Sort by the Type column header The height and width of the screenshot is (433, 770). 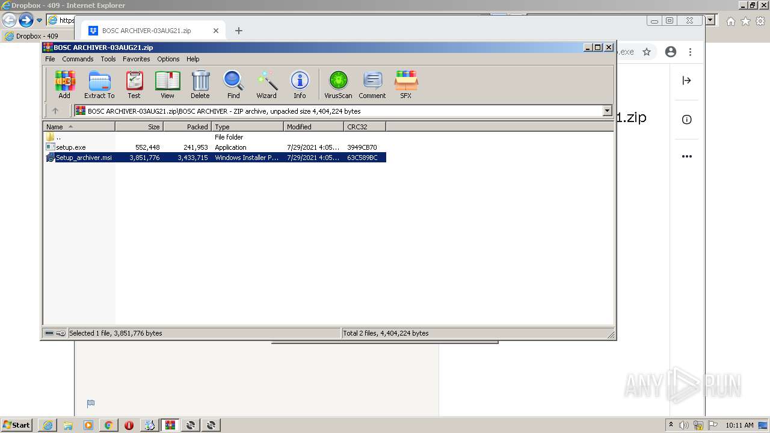click(x=247, y=126)
